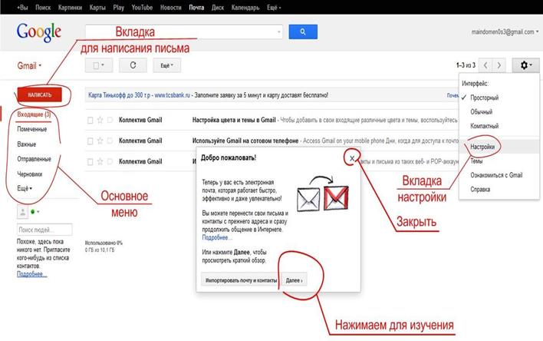Click the 1–3 из 3 message counter
This screenshot has height=341, width=543.
pos(466,65)
